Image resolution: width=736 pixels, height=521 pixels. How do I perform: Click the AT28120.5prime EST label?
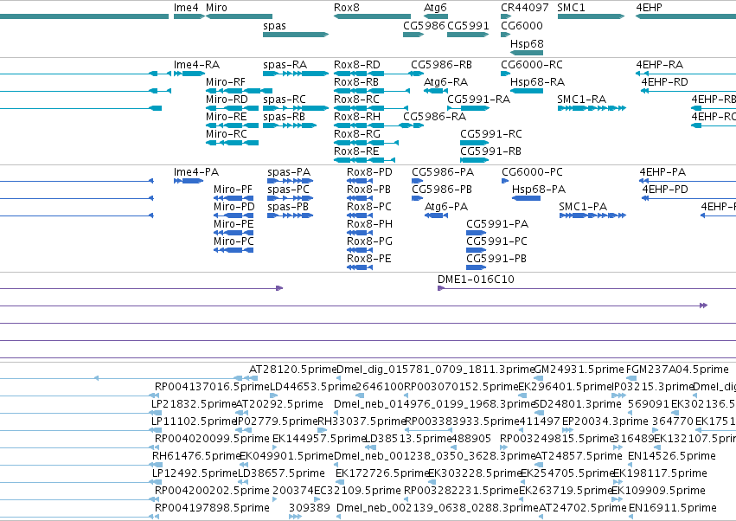tap(293, 370)
